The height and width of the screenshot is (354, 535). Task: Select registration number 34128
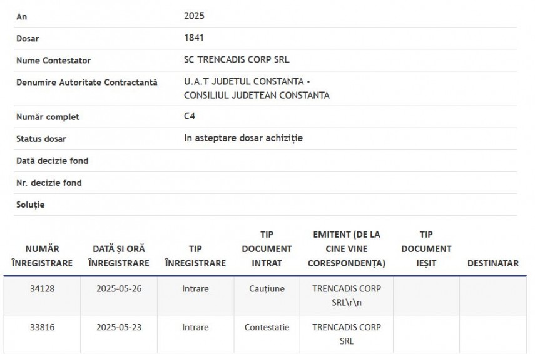[42, 288]
